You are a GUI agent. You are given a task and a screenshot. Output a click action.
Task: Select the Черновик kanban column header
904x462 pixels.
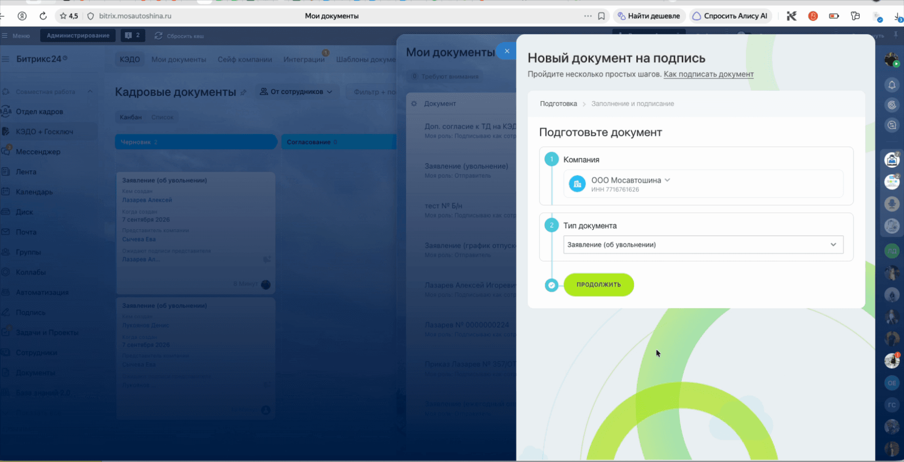[x=196, y=142]
